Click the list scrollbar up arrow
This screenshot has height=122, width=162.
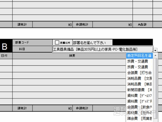[x=155, y=56]
